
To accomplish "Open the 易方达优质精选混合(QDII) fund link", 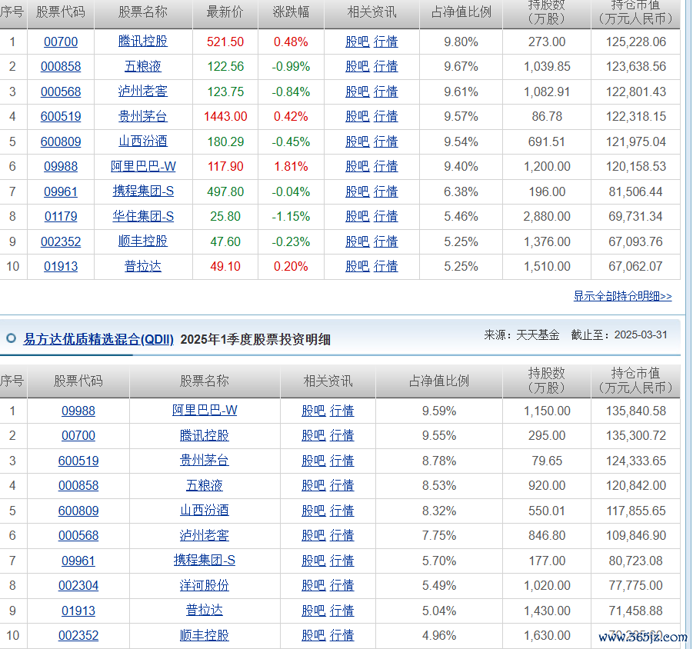I will pos(98,339).
